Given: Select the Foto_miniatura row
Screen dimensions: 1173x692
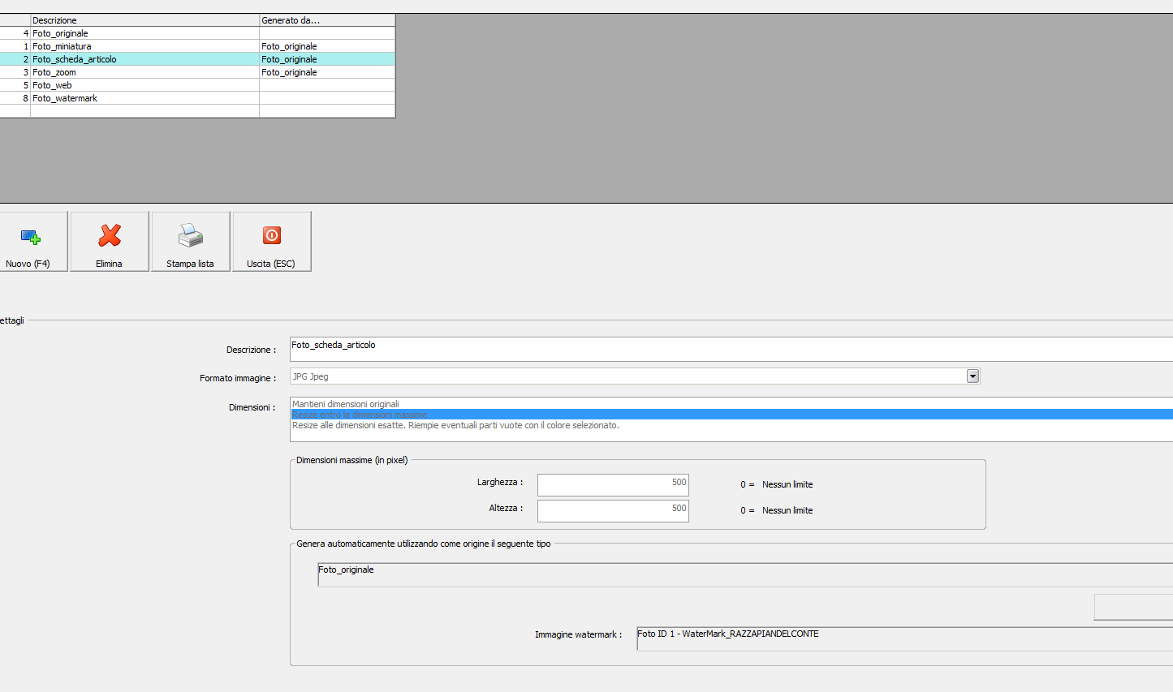Looking at the screenshot, I should 197,46.
